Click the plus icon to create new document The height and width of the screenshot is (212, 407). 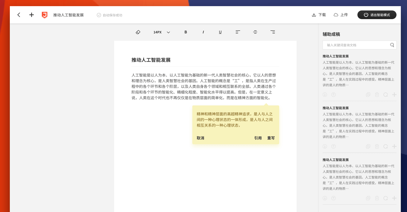[x=31, y=14]
